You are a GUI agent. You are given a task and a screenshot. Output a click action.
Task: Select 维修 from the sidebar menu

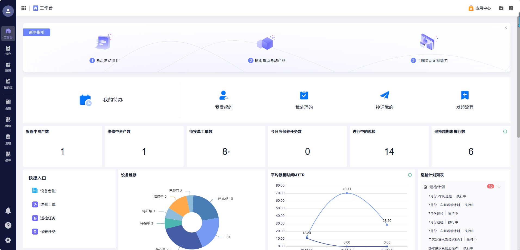(x=8, y=122)
